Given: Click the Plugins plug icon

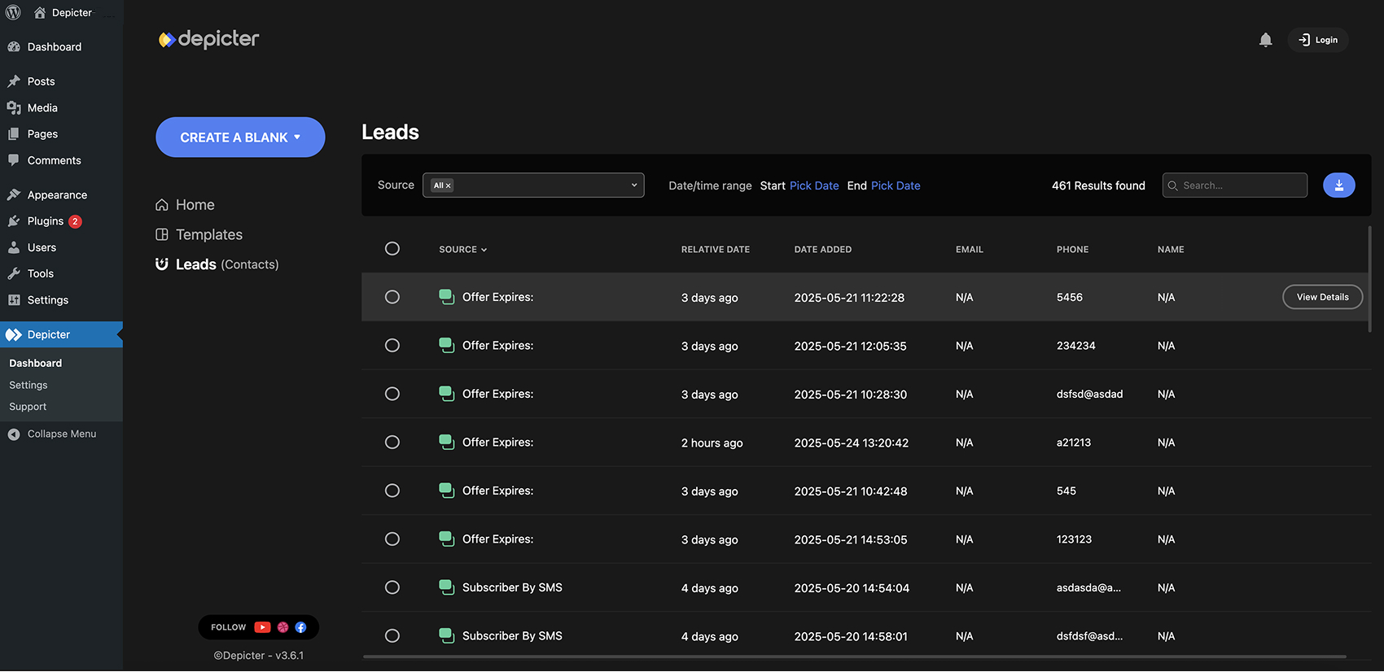Looking at the screenshot, I should point(14,221).
